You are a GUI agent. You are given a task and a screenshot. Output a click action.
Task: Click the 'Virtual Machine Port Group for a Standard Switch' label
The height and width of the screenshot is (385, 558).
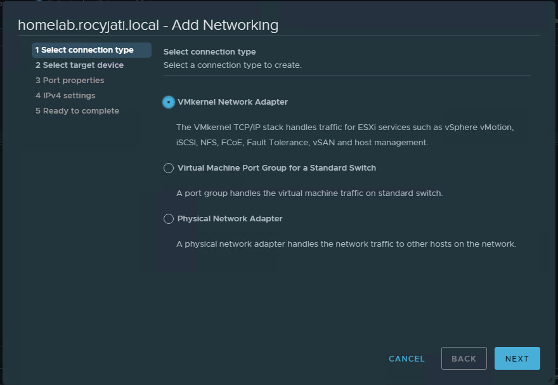[276, 168]
